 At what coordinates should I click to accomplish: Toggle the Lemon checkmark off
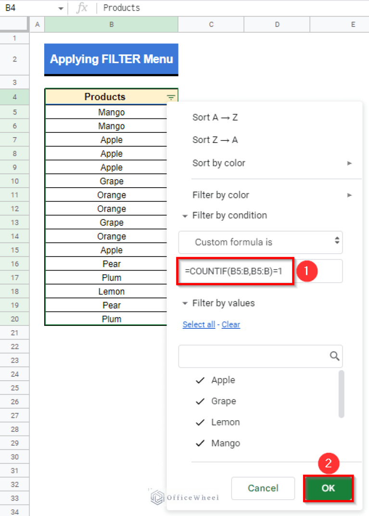[x=200, y=422]
